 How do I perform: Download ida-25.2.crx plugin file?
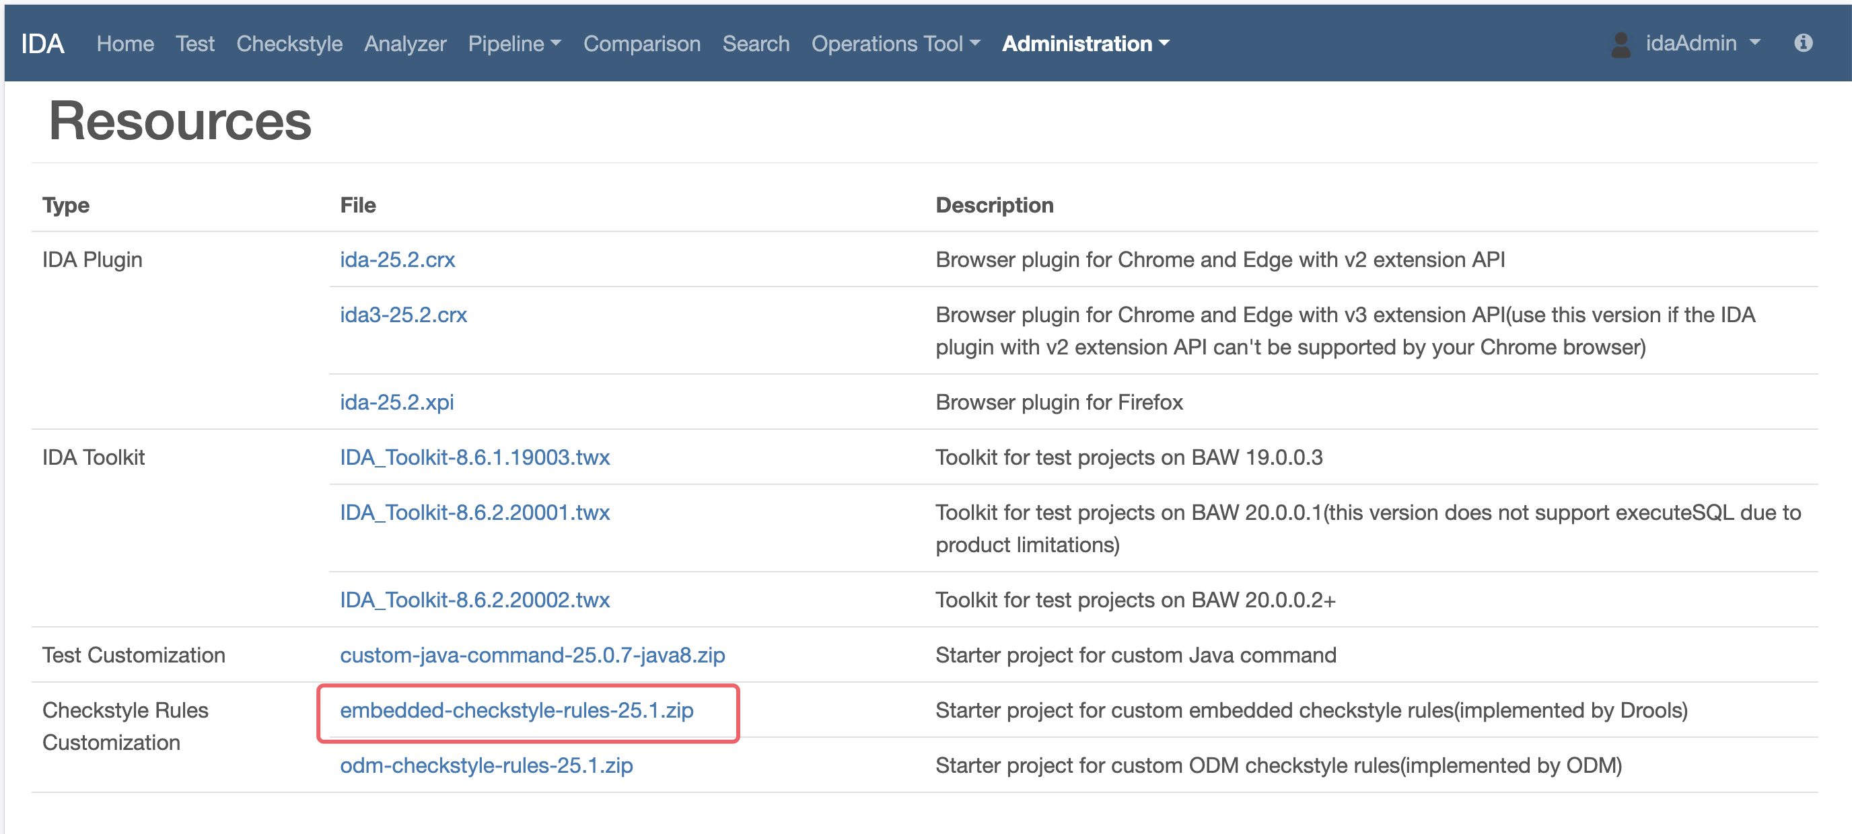pyautogui.click(x=398, y=260)
